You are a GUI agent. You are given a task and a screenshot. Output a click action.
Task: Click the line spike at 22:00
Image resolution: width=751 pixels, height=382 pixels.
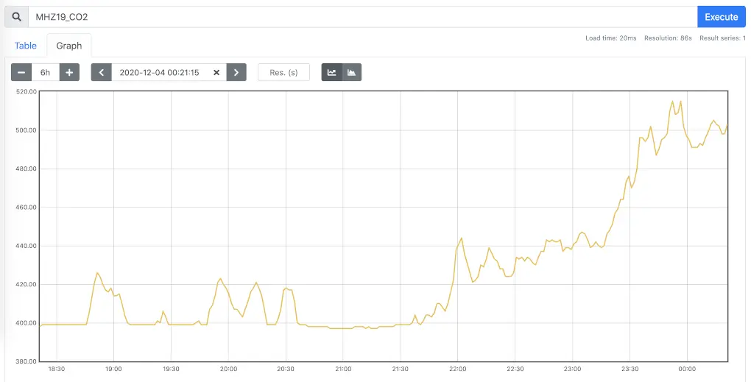[461, 238]
